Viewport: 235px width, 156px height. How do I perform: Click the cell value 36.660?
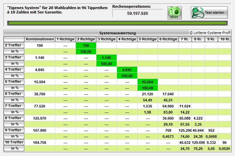click(x=168, y=118)
